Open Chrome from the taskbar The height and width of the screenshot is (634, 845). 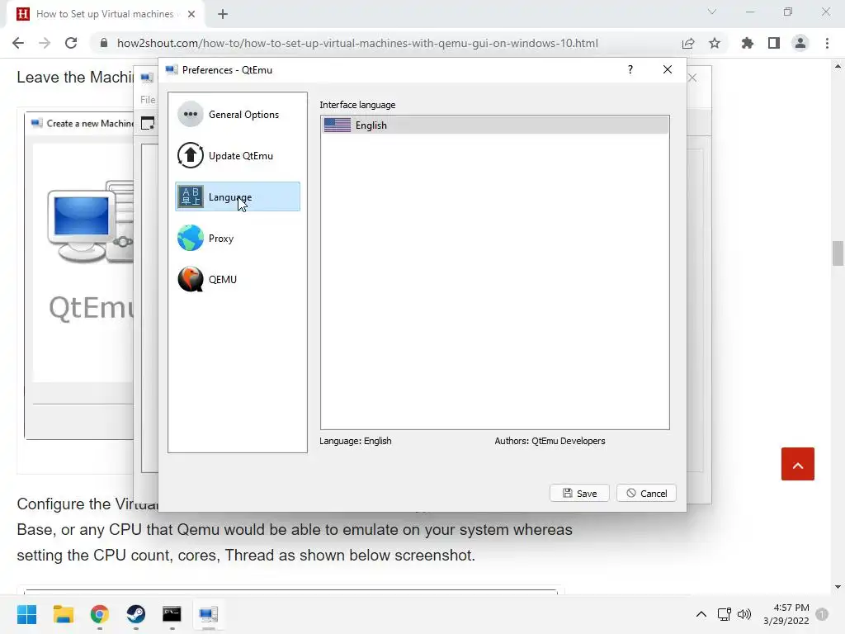[x=100, y=614]
